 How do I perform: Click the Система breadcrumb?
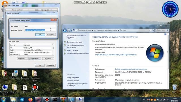pyautogui.click(x=123, y=30)
